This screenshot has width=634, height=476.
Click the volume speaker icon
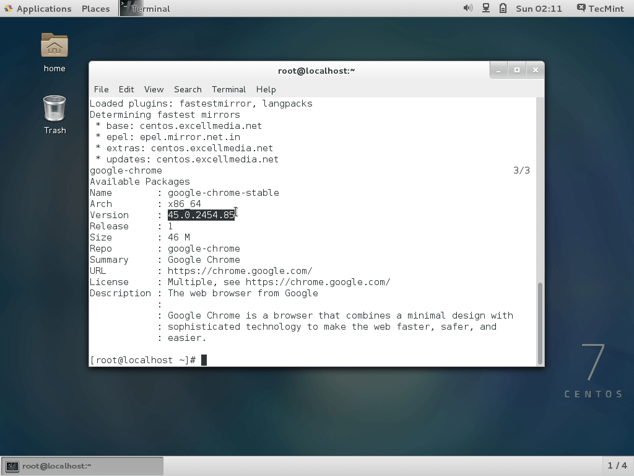468,8
